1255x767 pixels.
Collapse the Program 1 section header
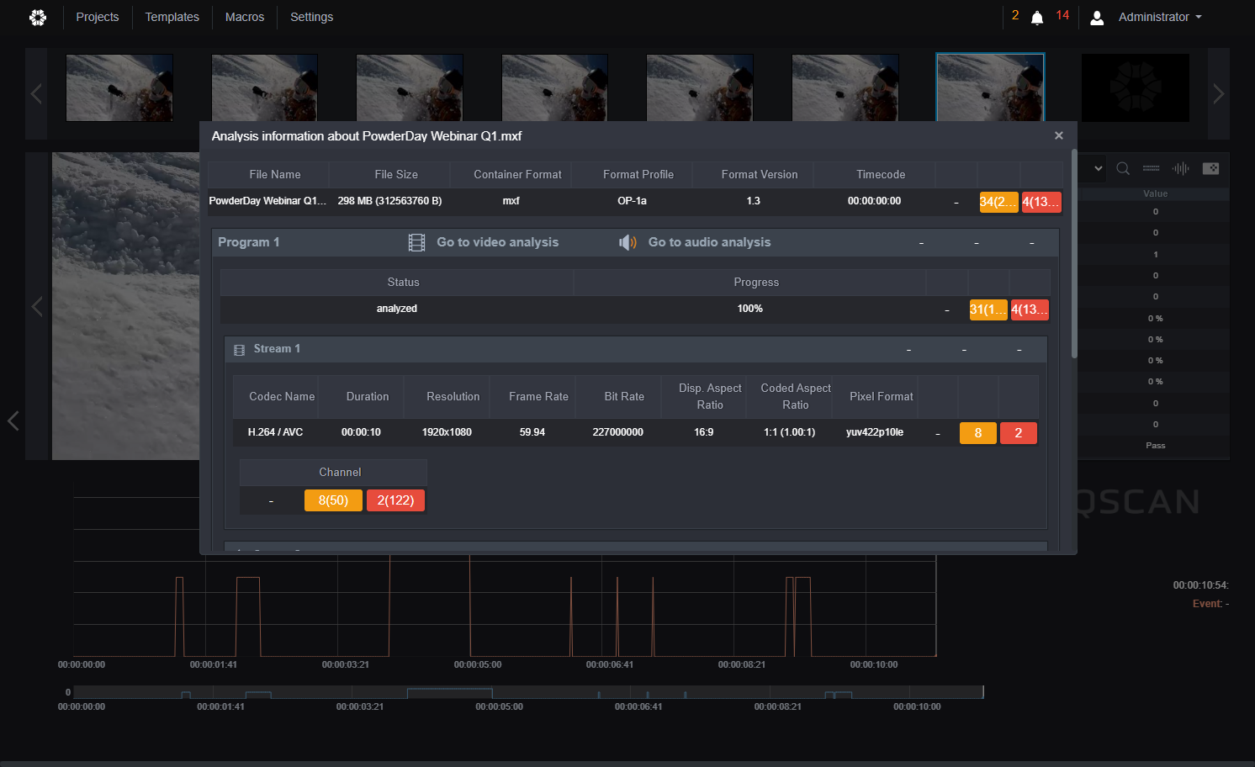(x=635, y=242)
